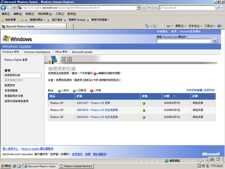The width and height of the screenshot is (225, 169).
Task: Click the red failed-install help icon
Action: [x=96, y=74]
